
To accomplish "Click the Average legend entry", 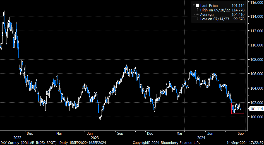I will [x=222, y=14].
